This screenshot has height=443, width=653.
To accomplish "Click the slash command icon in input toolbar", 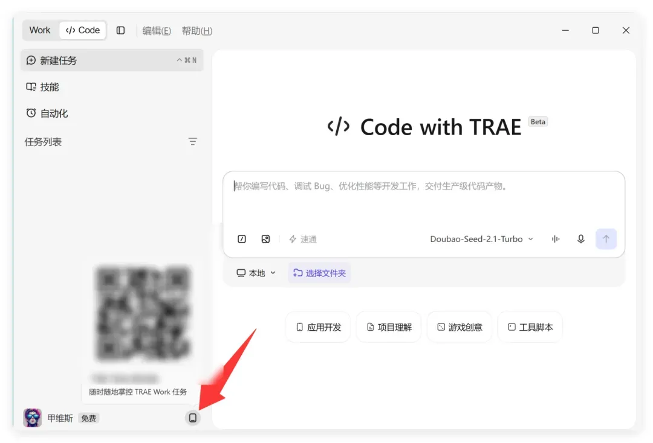I will pyautogui.click(x=241, y=239).
